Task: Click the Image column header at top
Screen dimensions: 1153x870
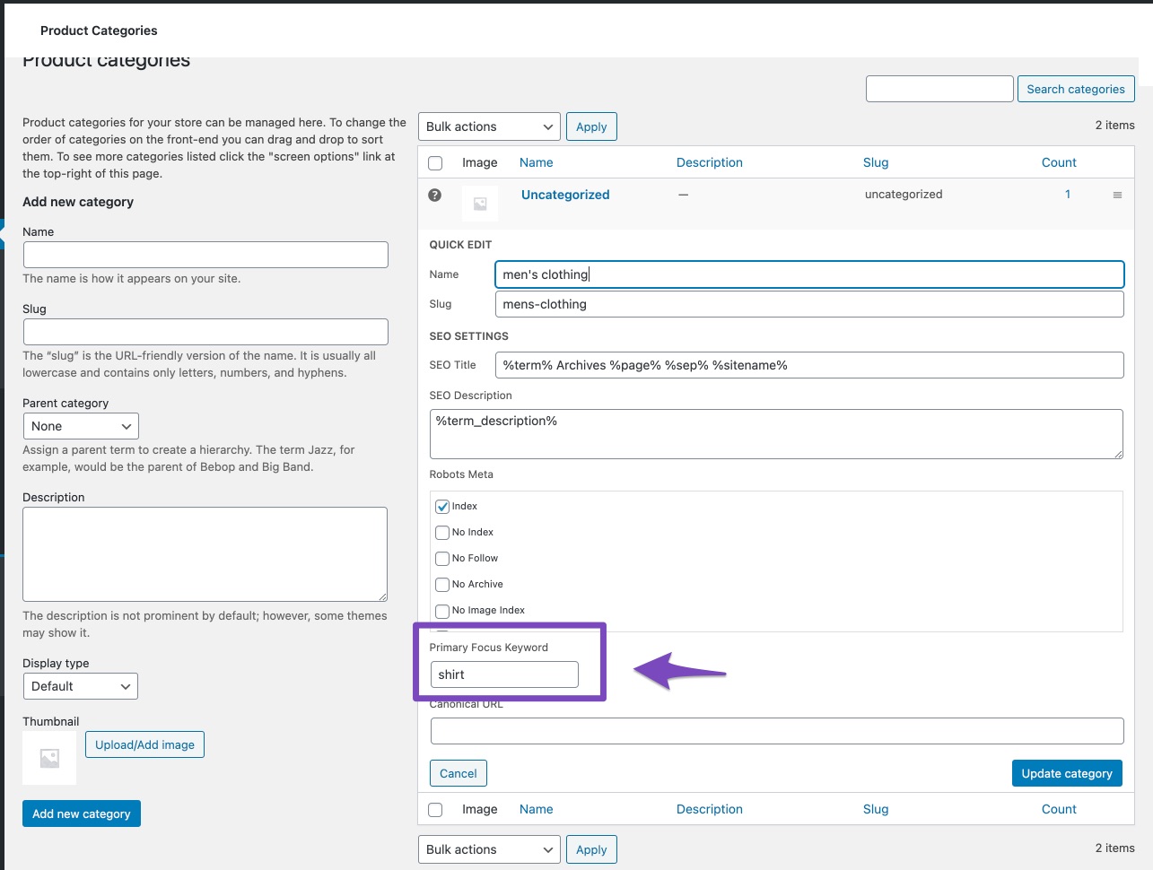Action: [x=480, y=162]
